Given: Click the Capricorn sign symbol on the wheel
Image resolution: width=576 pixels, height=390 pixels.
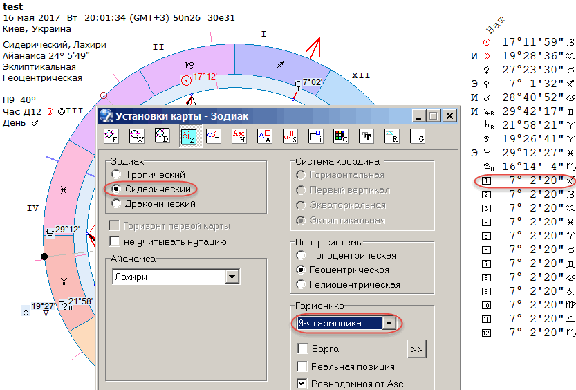Looking at the screenshot, I should [189, 66].
